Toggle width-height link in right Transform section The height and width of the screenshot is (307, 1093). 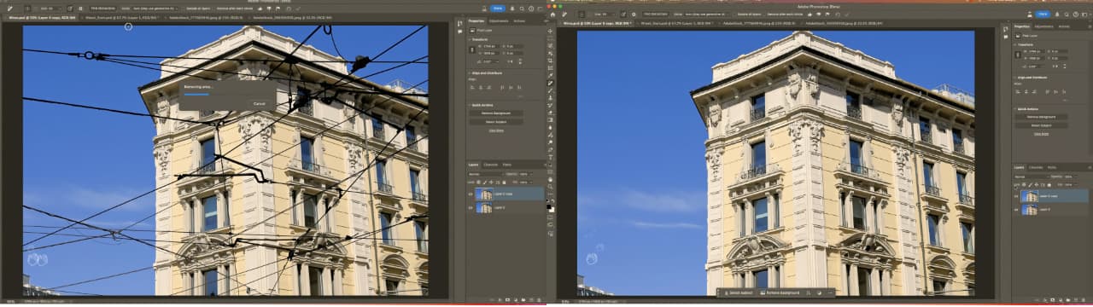tap(1019, 55)
